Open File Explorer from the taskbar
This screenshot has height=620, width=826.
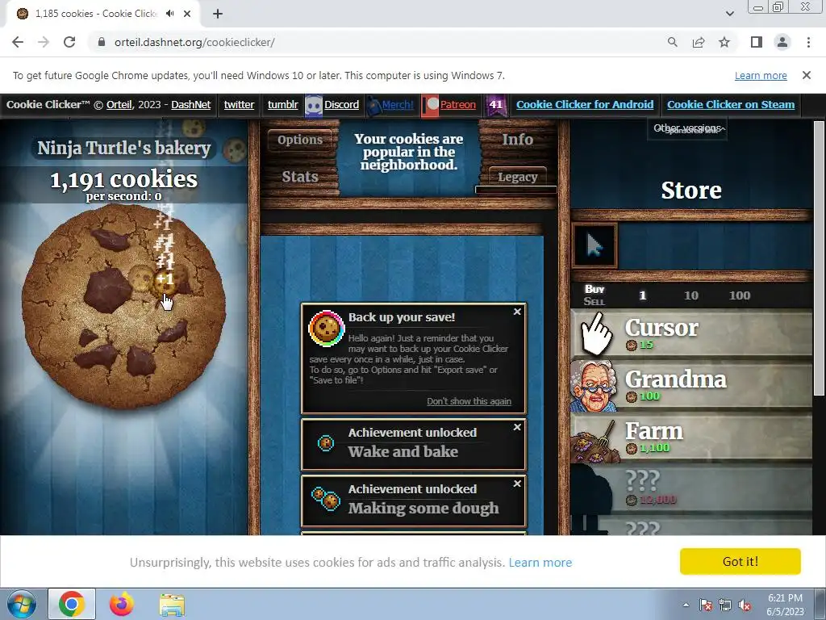coord(173,605)
